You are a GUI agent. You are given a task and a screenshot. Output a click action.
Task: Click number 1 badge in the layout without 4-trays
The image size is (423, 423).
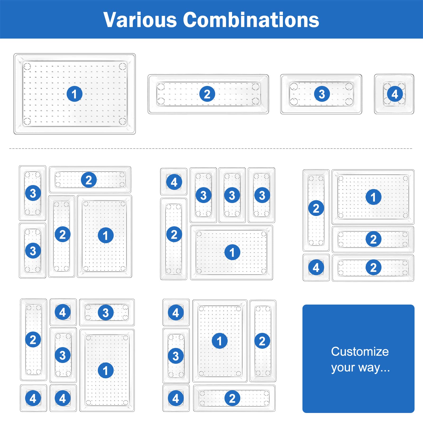coord(105,235)
